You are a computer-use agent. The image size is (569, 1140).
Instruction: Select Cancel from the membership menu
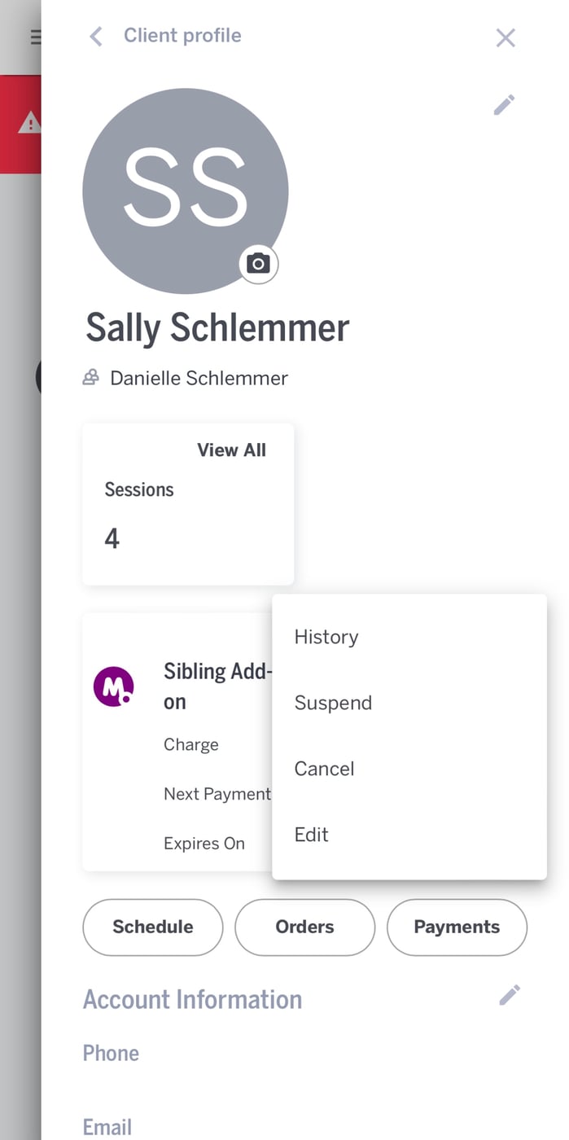[324, 769]
